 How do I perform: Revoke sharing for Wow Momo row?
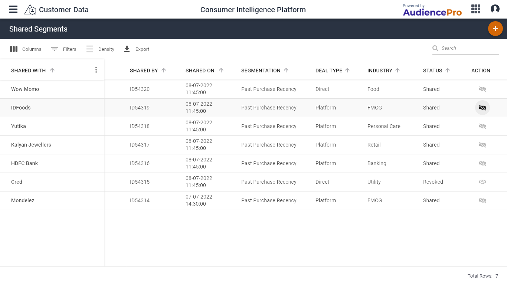[483, 89]
